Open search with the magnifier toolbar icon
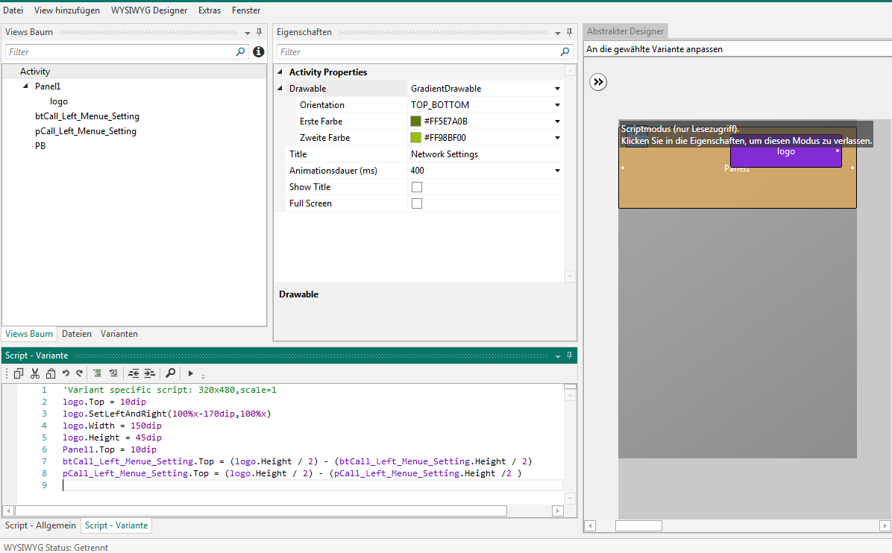The height and width of the screenshot is (553, 892). click(170, 373)
